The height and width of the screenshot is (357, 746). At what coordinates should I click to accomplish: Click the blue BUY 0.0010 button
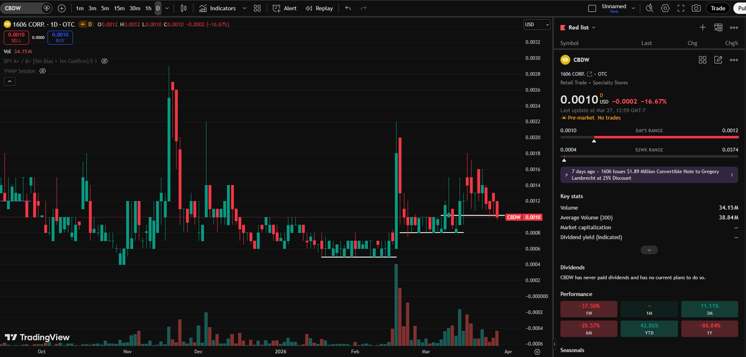tap(60, 37)
